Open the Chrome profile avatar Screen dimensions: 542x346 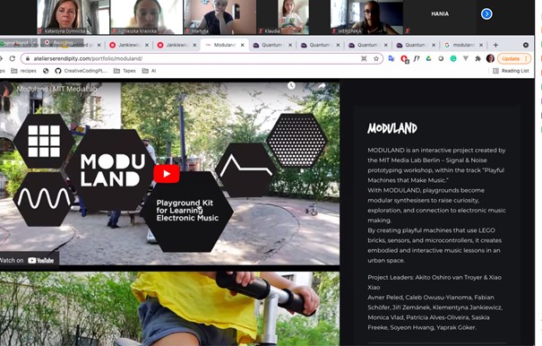(490, 58)
